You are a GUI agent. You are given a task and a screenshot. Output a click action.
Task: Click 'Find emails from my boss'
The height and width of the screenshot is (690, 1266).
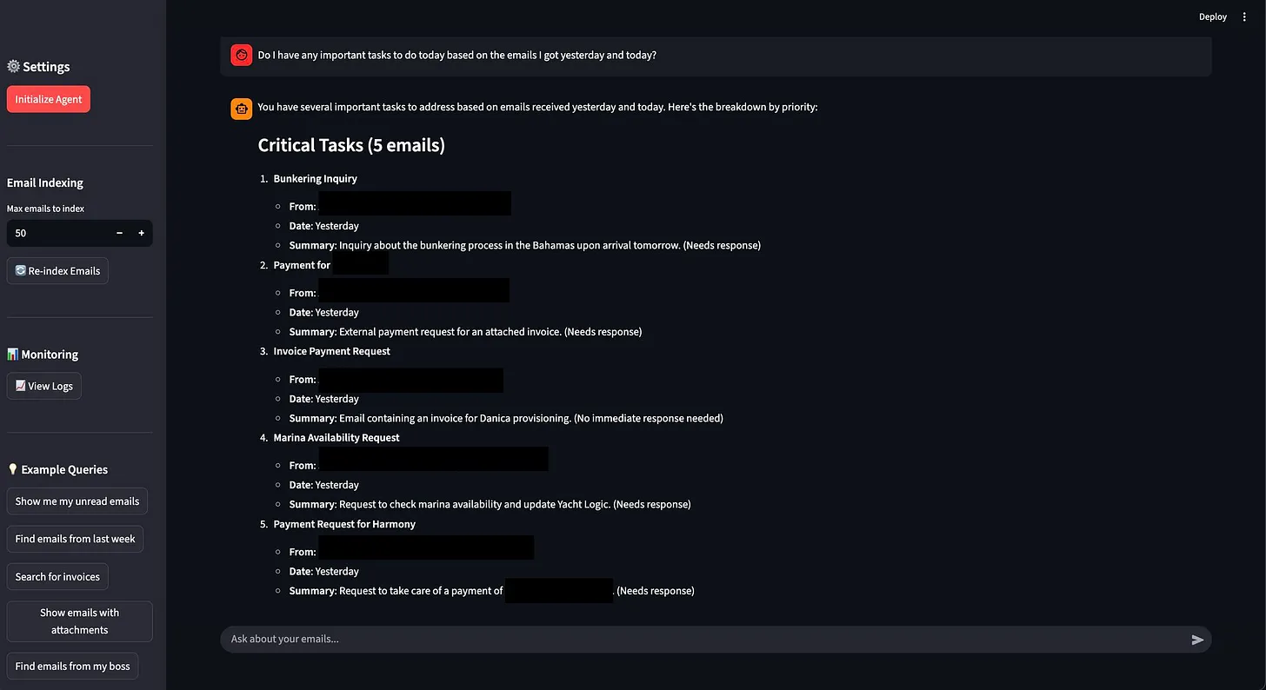72,666
